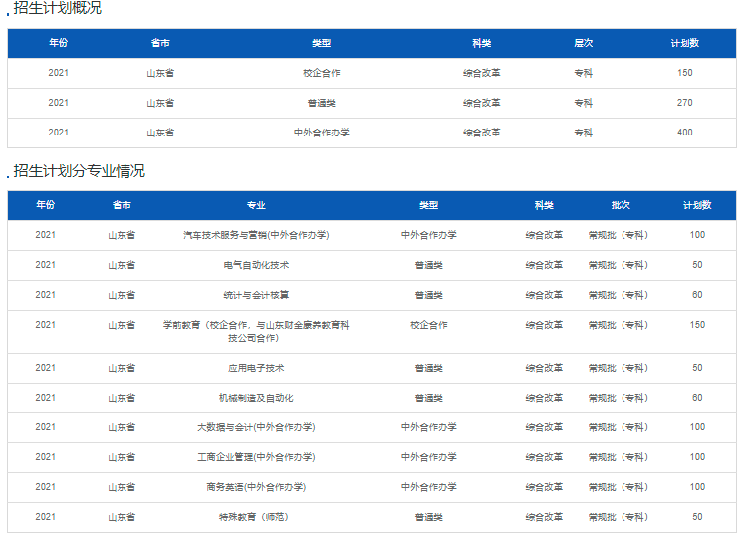Select the 270 plan count cell
Screen dimensions: 748x539
click(685, 102)
